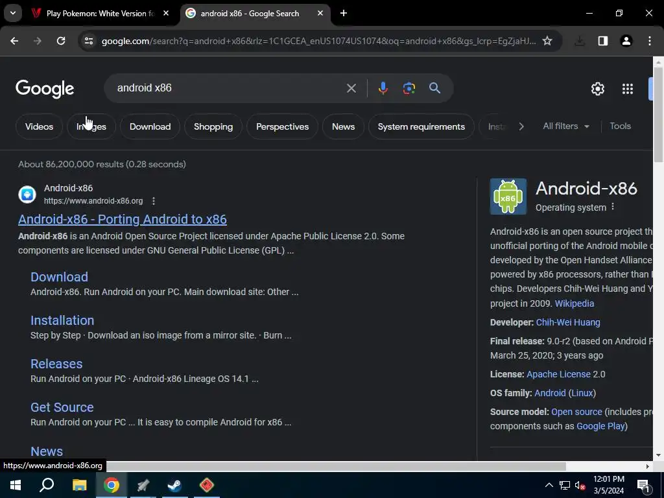Select the Perspectives filter chip
This screenshot has width=664, height=498.
click(x=283, y=126)
